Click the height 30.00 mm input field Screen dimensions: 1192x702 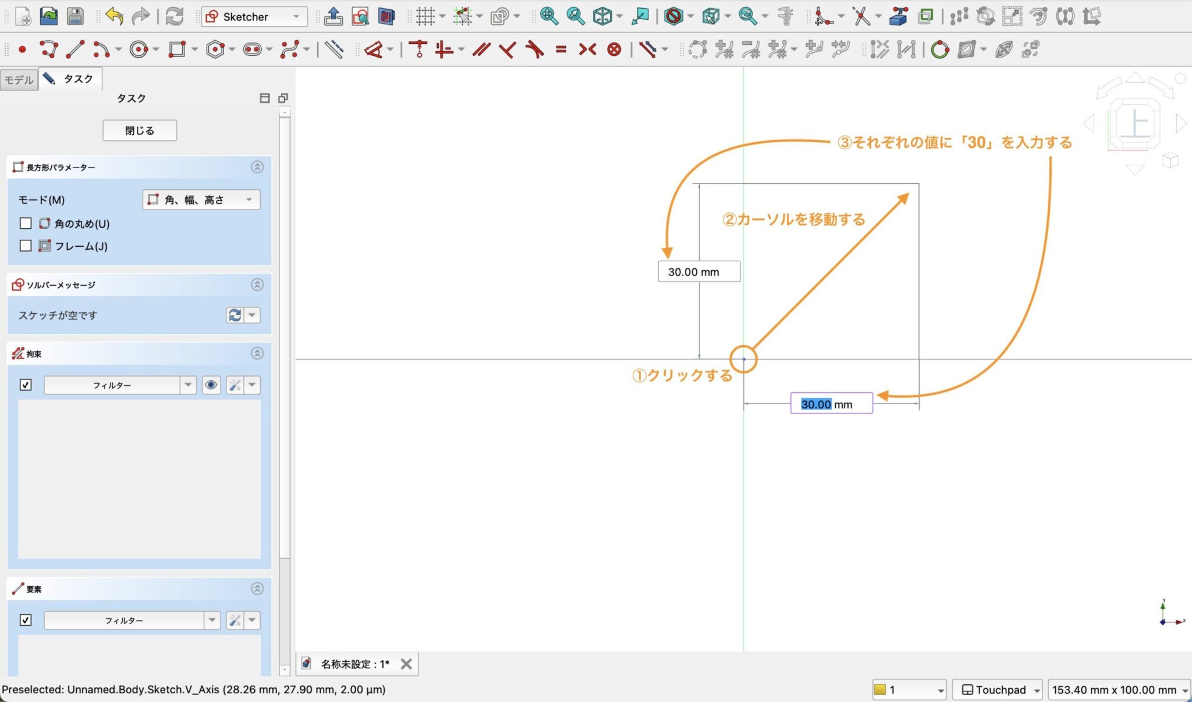[x=699, y=272]
